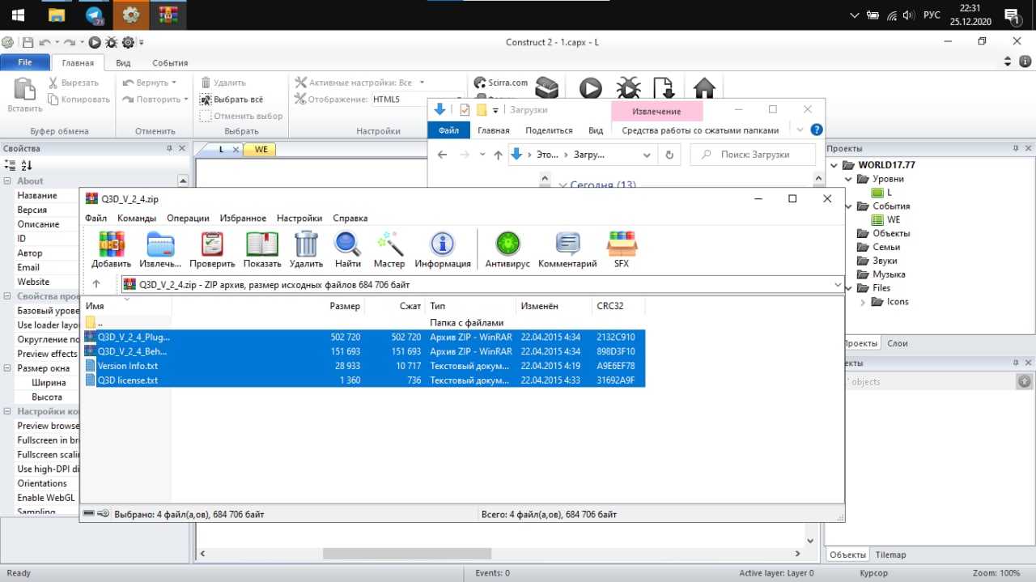Sort archive files by Размер column

click(x=345, y=306)
